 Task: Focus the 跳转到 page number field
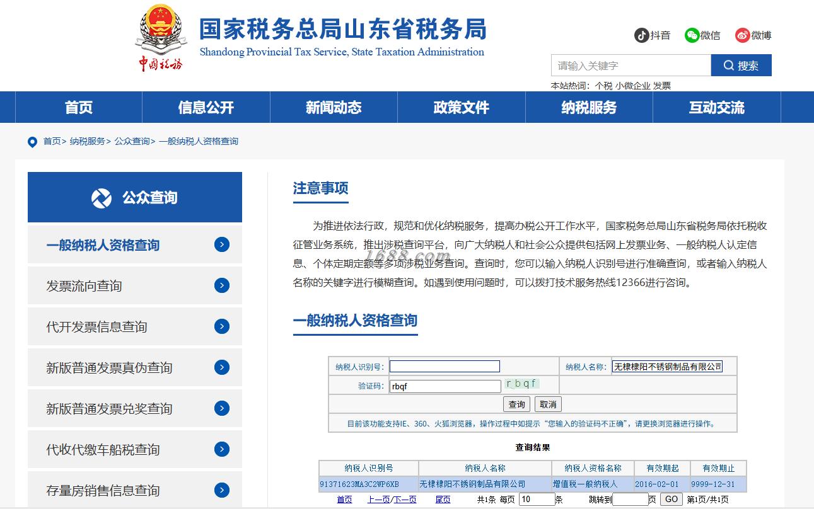630,500
